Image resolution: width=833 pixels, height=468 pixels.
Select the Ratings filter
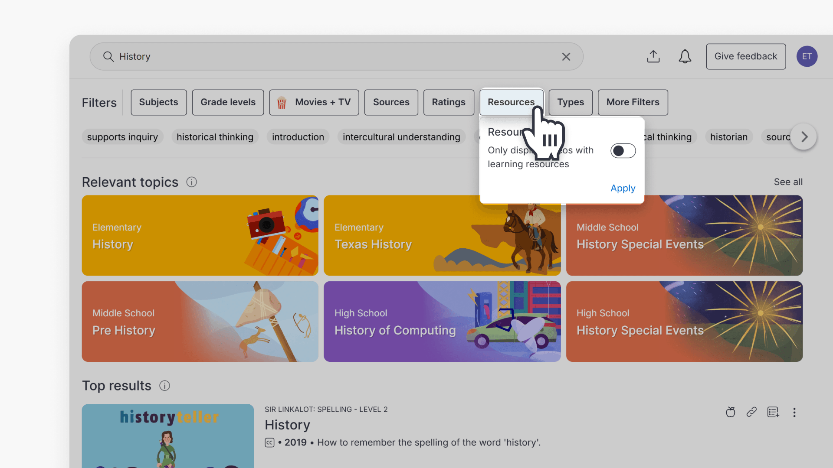tap(448, 102)
